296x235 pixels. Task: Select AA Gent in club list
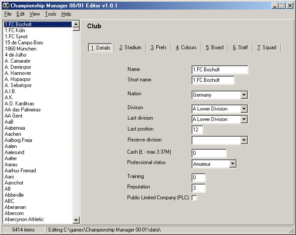38,116
